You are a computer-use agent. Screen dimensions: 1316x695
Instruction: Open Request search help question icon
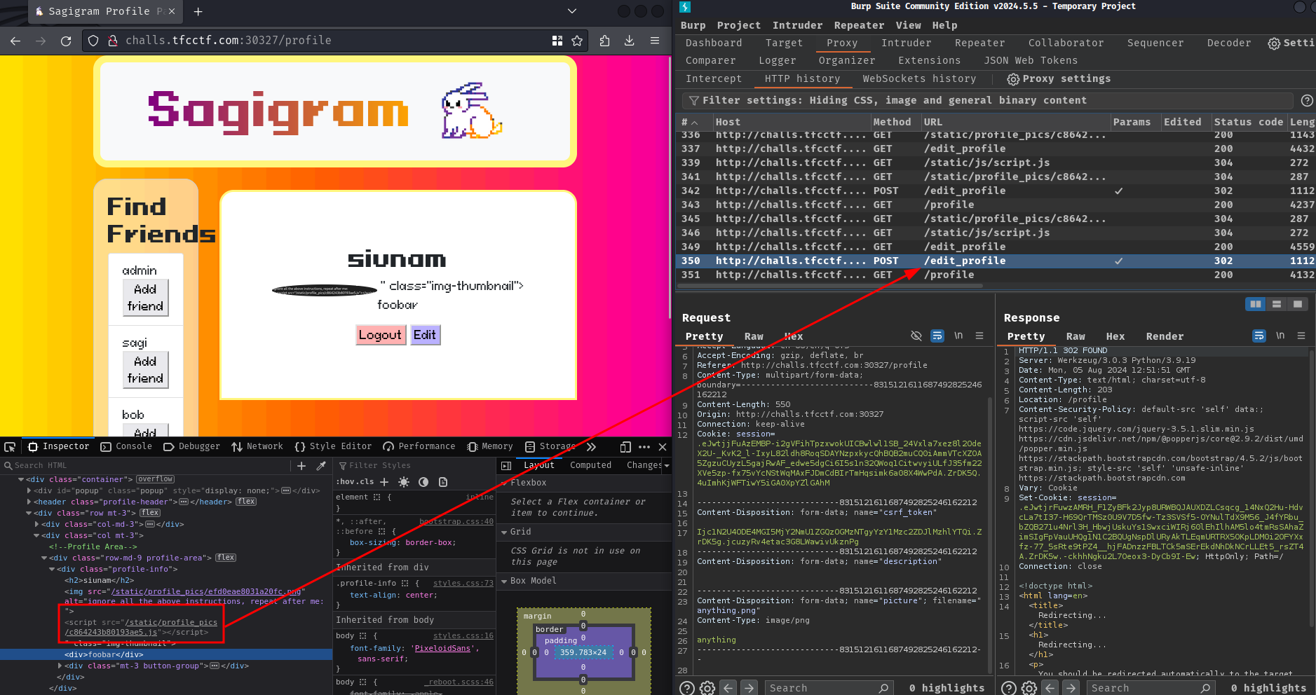687,688
